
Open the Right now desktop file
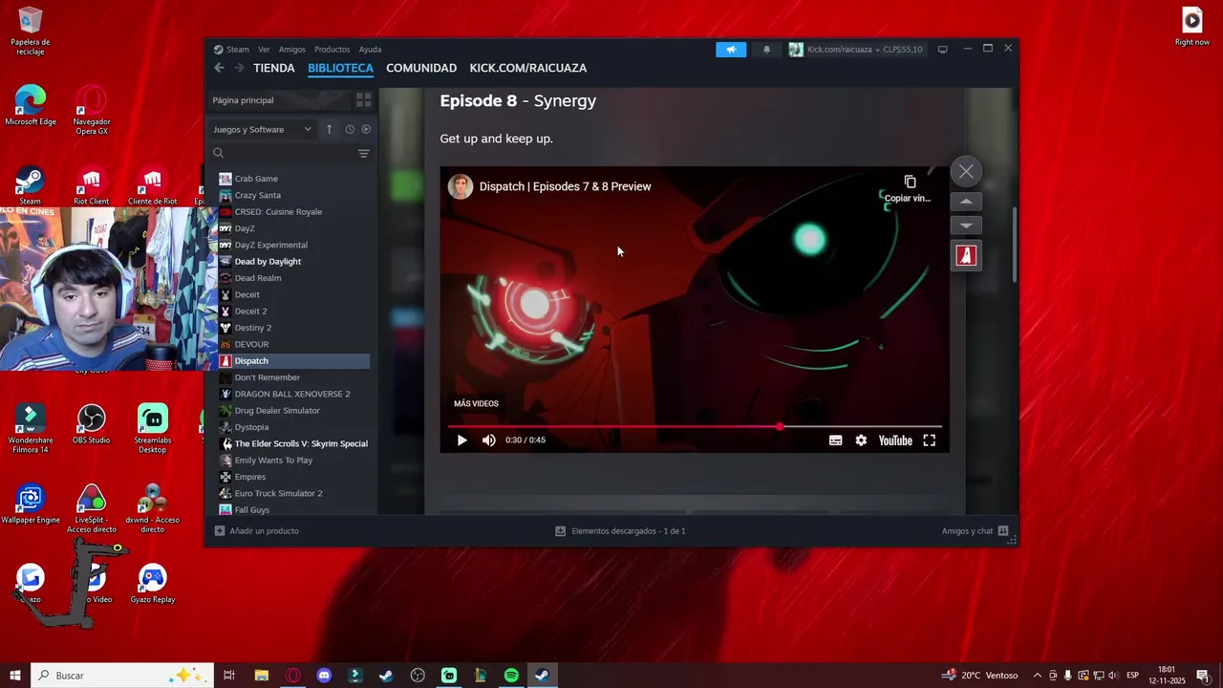(x=1192, y=26)
